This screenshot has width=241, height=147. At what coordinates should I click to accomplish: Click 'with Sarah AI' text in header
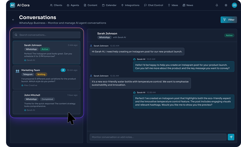coord(120,37)
